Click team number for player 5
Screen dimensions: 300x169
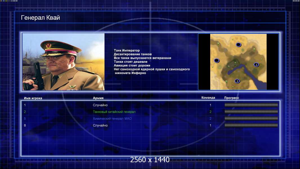(211, 119)
